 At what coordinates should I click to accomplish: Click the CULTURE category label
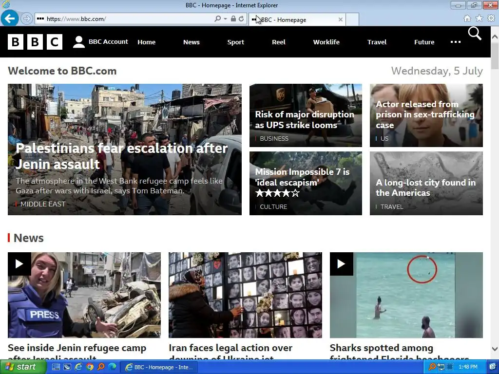[x=273, y=206]
